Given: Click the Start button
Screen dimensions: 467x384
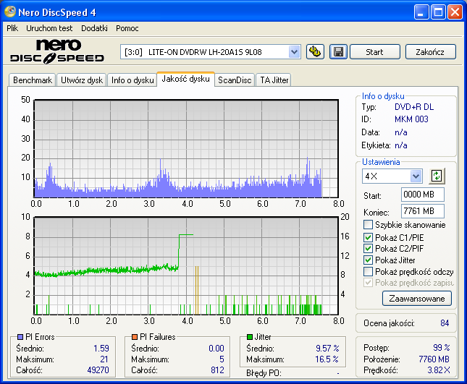Looking at the screenshot, I should [374, 52].
